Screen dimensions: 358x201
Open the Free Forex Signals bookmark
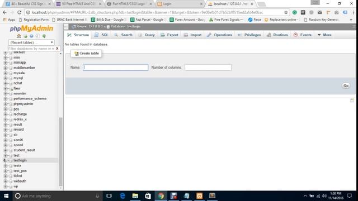[x=227, y=20]
